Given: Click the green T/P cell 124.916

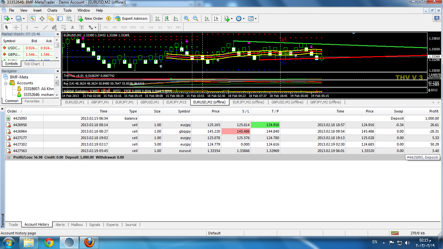Looking at the screenshot, I should tap(265, 125).
